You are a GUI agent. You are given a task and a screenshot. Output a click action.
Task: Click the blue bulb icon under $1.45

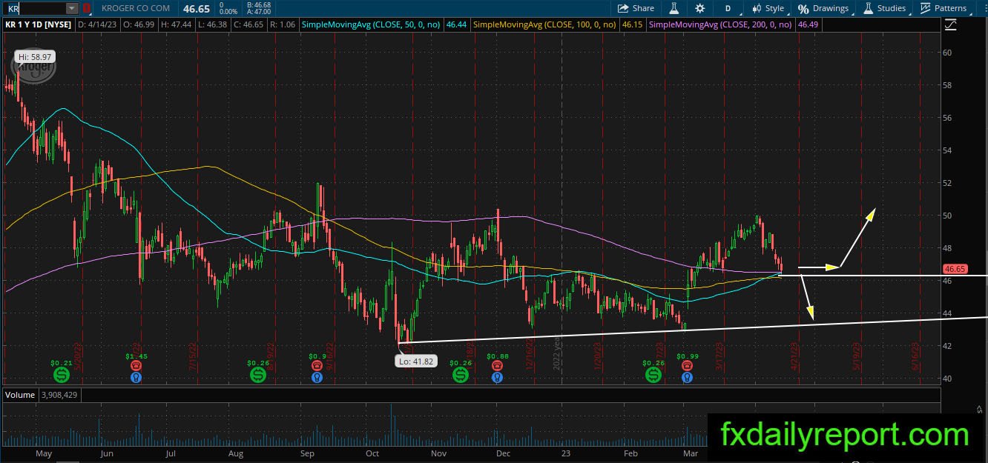(x=136, y=377)
